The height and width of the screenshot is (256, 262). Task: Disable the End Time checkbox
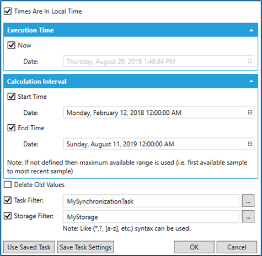pos(12,128)
